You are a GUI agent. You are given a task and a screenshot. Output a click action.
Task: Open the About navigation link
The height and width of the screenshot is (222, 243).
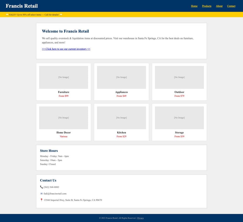(x=219, y=6)
